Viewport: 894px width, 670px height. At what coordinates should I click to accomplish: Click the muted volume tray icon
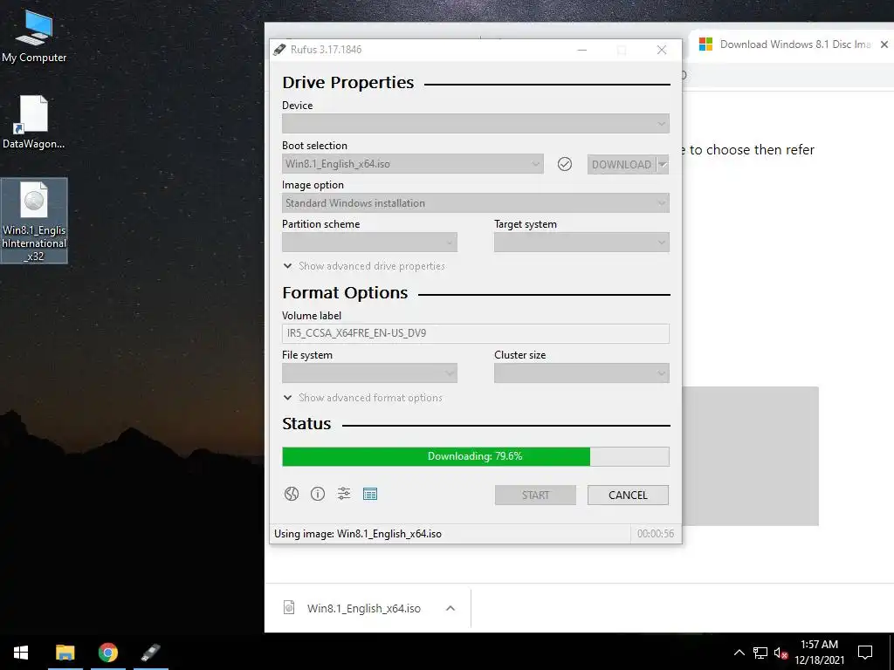click(781, 653)
